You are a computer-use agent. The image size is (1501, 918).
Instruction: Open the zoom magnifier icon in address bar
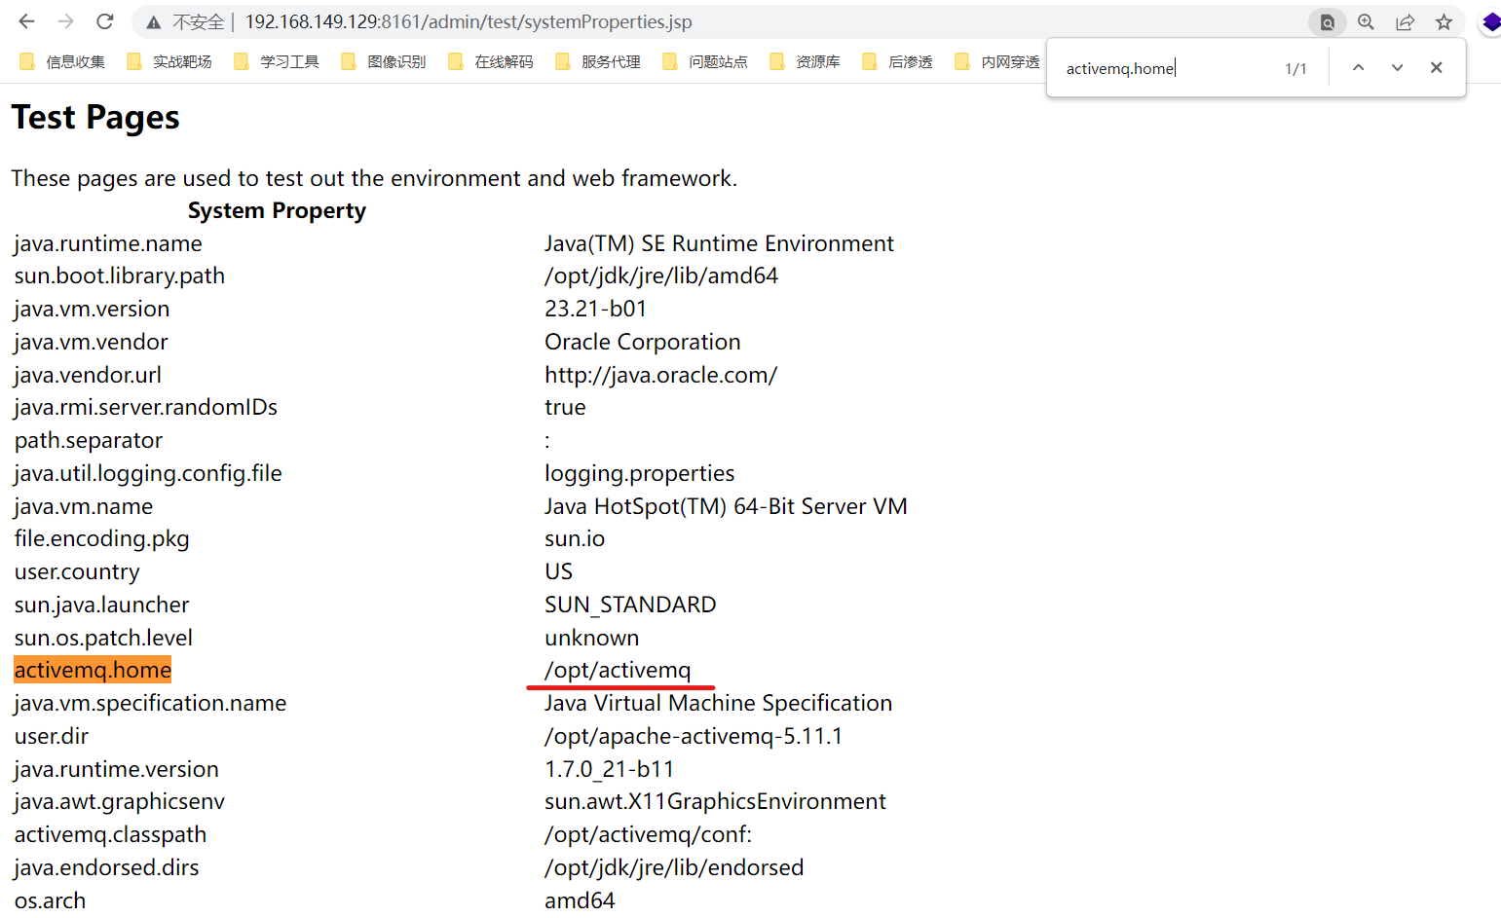[1366, 21]
